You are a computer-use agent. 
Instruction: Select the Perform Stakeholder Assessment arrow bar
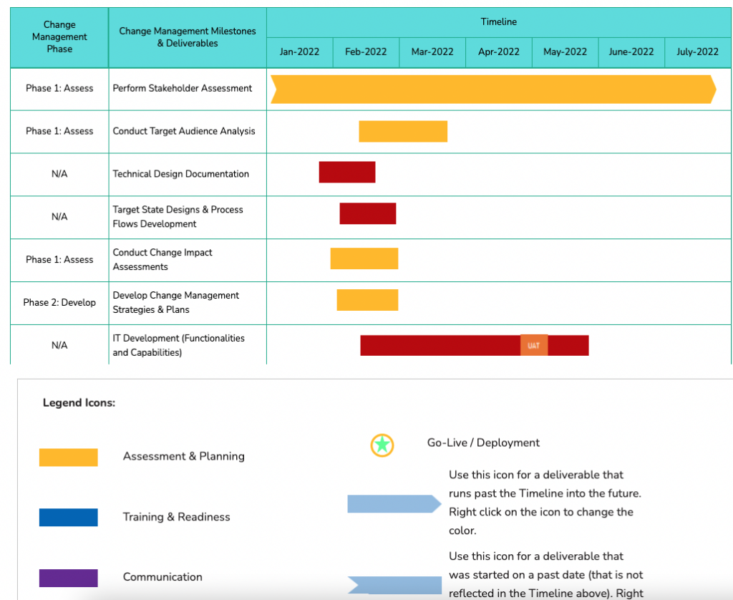[x=492, y=89]
